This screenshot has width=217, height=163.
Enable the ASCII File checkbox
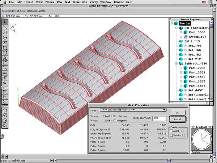click(x=171, y=131)
